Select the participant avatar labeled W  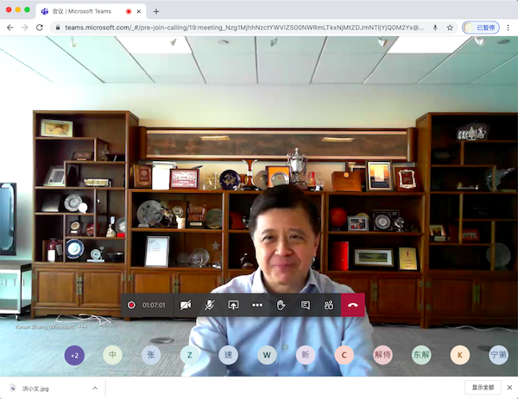pyautogui.click(x=267, y=355)
